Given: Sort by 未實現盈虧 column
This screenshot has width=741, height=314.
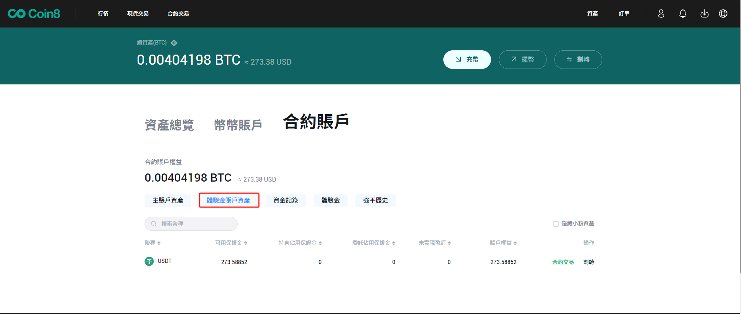Looking at the screenshot, I should 434,243.
